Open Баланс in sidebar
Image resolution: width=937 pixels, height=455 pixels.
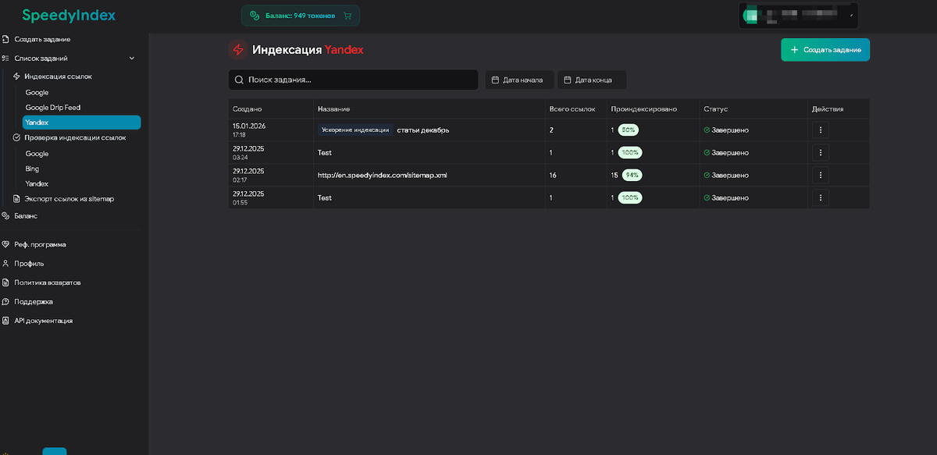(26, 215)
